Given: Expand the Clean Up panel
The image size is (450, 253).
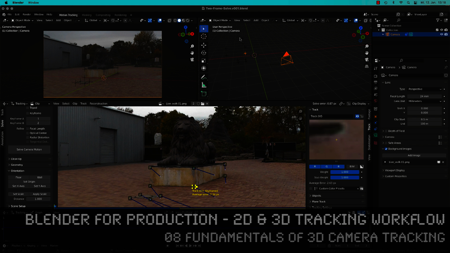Looking at the screenshot, I should pos(16,159).
